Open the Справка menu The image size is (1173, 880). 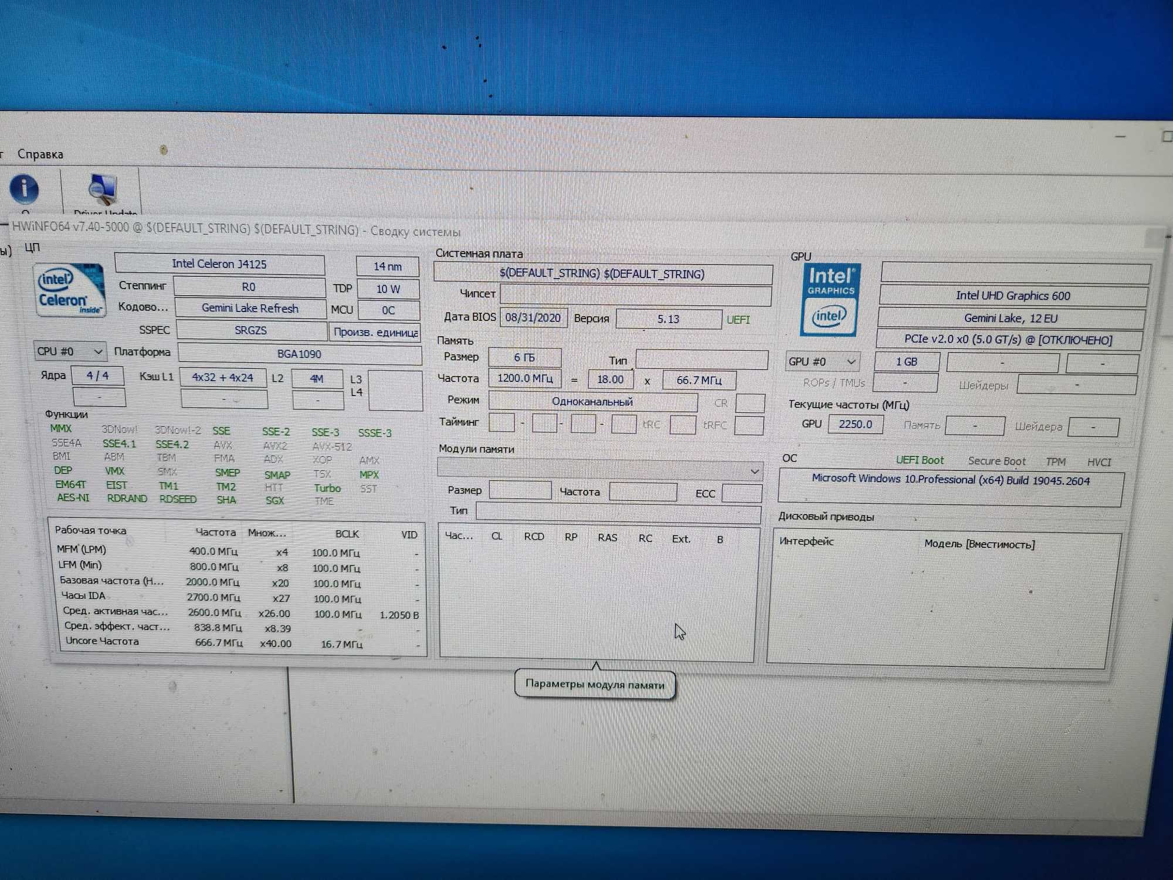pyautogui.click(x=40, y=154)
